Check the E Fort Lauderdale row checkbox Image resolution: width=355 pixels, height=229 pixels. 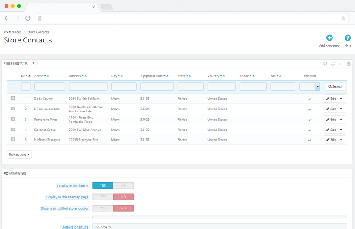point(13,109)
